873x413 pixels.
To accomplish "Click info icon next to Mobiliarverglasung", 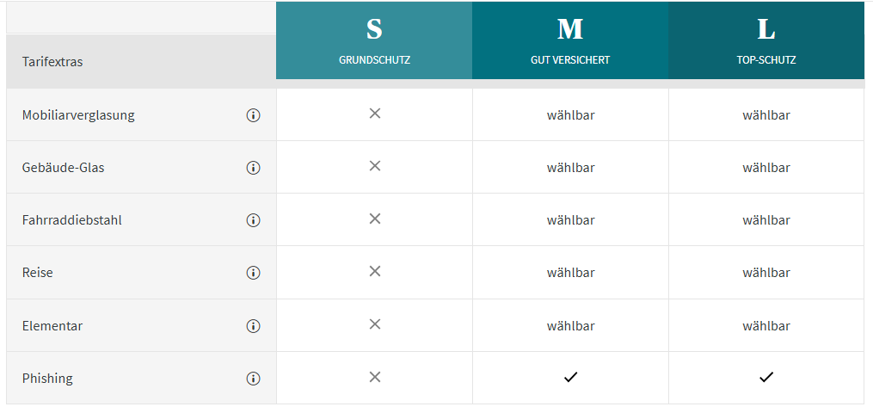I will click(x=253, y=115).
